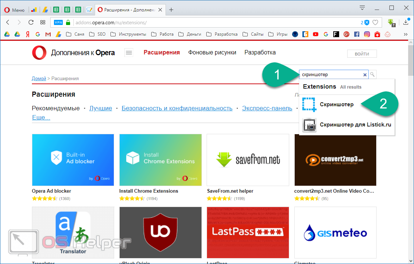The image size is (414, 264).
Task: Open the Игры bookmarks folder
Action: click(x=277, y=34)
